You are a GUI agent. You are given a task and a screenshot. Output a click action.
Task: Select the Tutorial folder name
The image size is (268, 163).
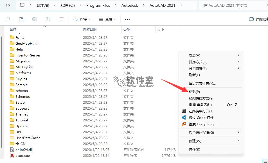[22, 120]
